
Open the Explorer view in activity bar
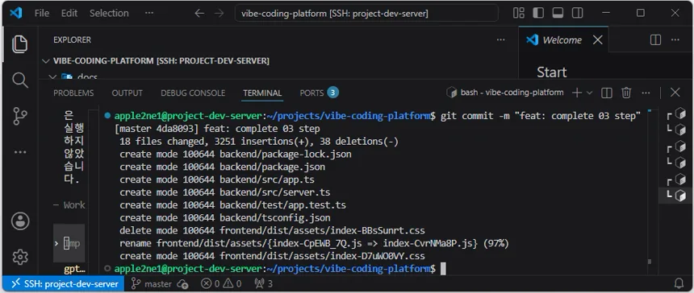[19, 44]
